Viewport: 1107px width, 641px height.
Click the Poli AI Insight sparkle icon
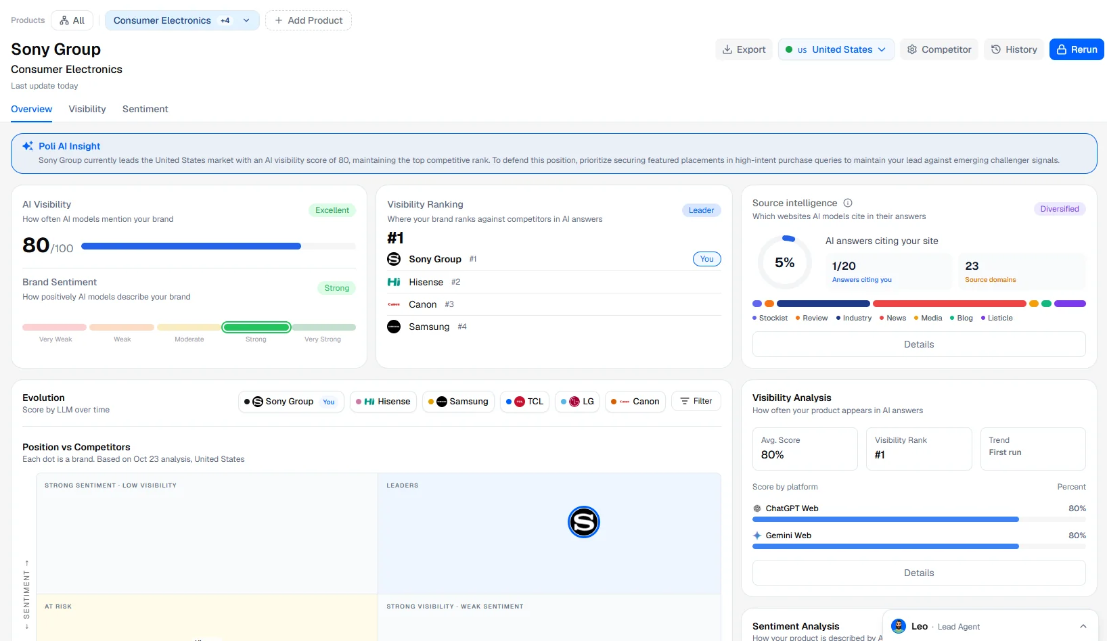tap(28, 146)
